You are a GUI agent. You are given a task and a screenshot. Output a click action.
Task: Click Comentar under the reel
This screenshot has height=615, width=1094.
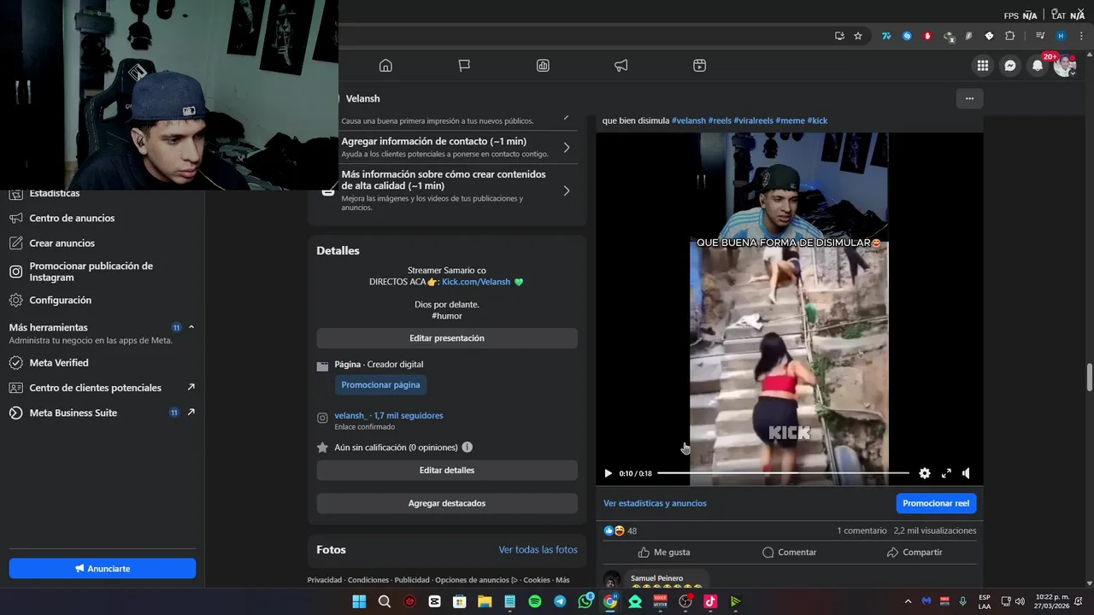pos(789,552)
